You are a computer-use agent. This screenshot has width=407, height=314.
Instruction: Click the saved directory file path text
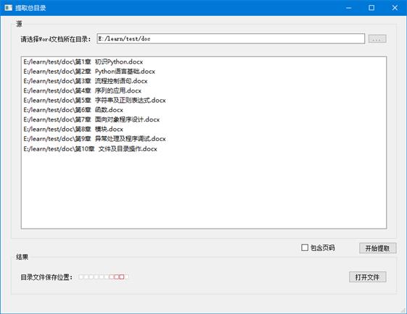[104, 277]
